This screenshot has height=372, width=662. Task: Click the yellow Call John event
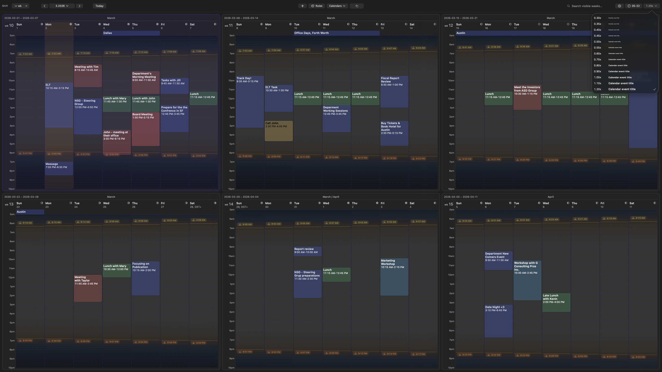click(279, 131)
